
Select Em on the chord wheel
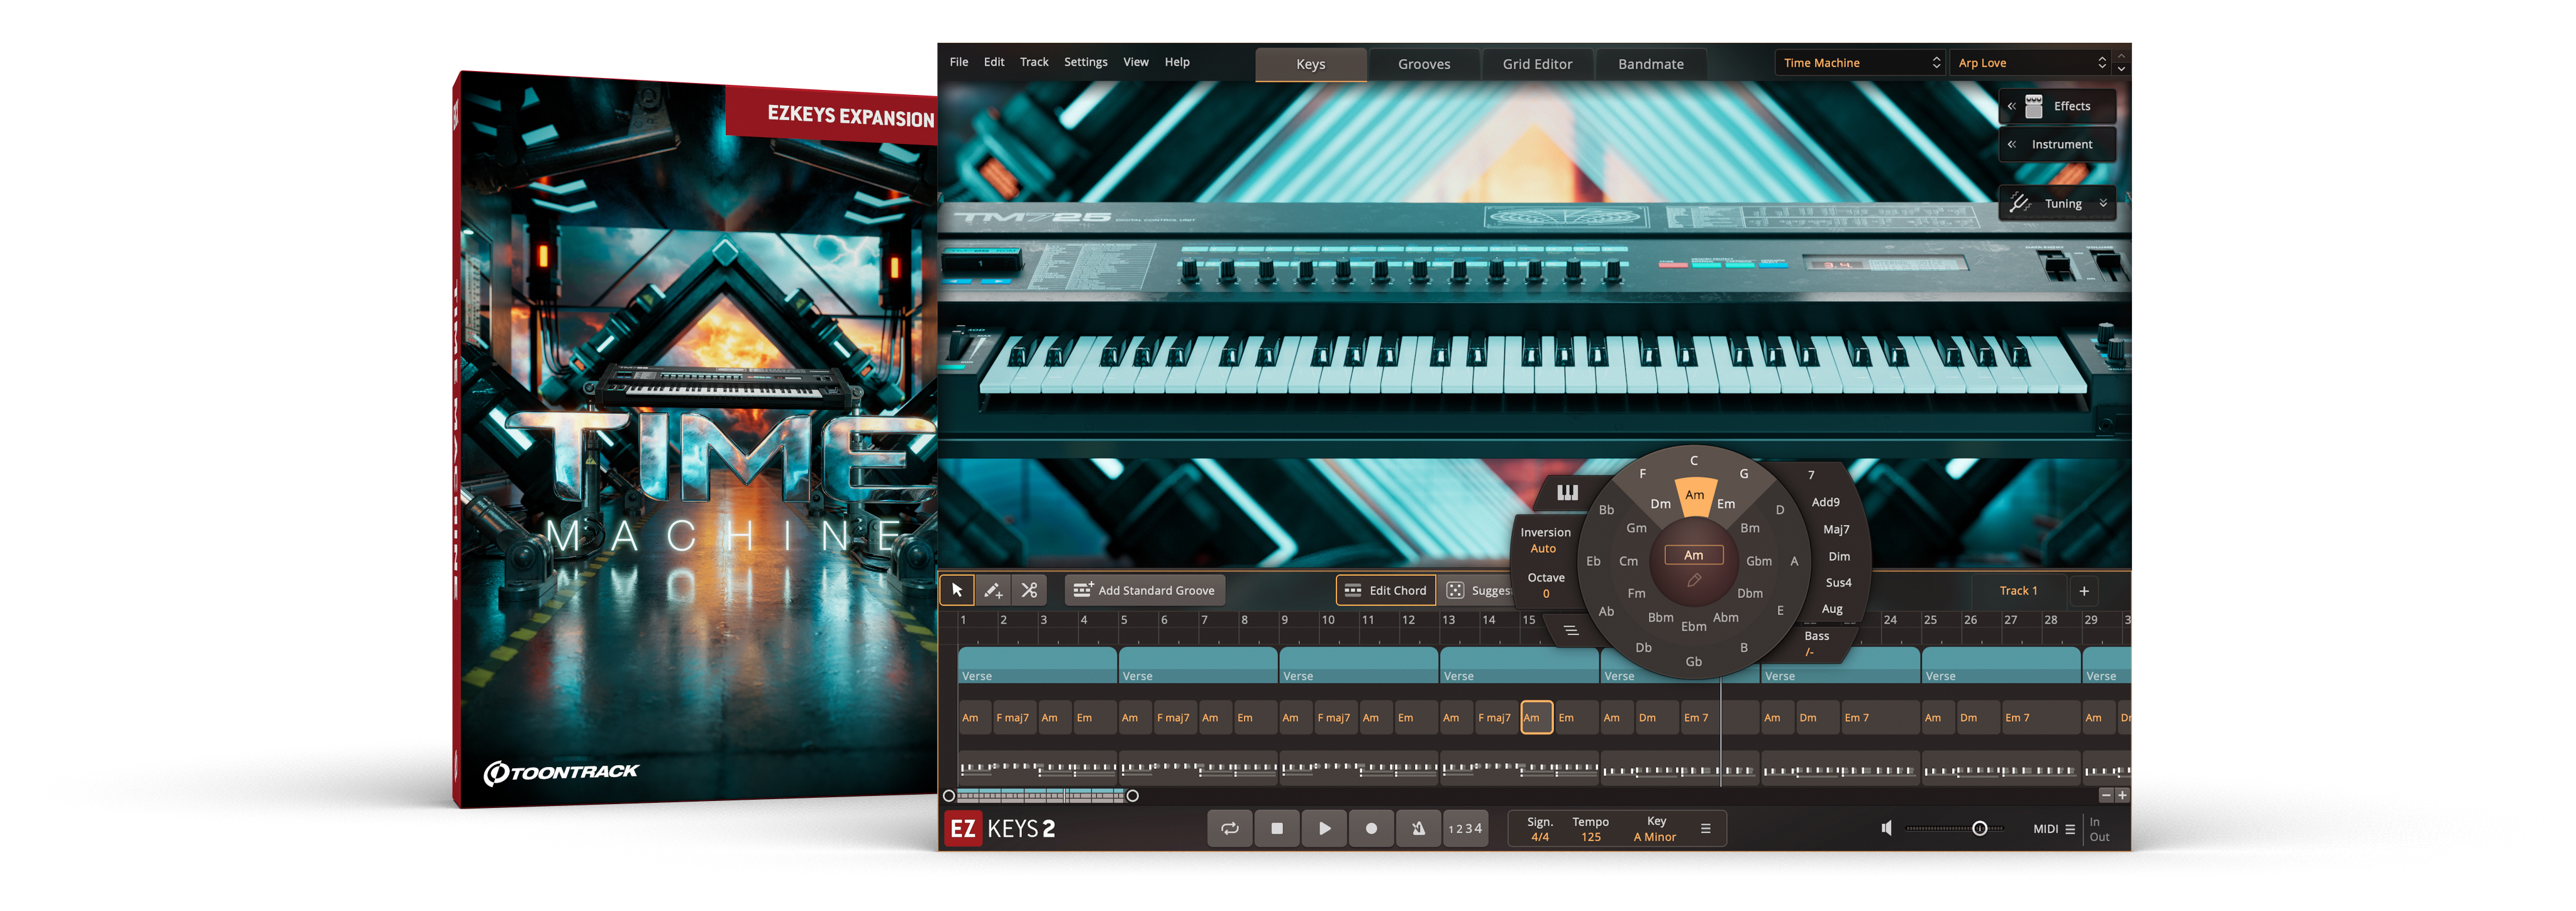(x=1726, y=504)
